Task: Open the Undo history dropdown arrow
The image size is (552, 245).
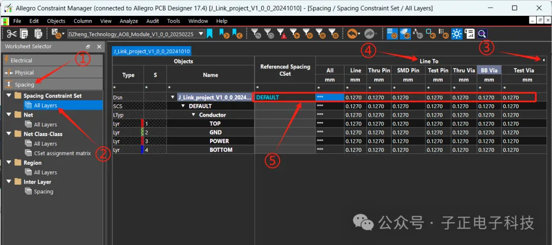Action: tap(359, 34)
